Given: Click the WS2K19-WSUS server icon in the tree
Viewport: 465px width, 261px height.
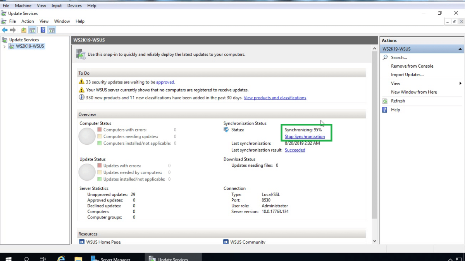Looking at the screenshot, I should click(x=11, y=46).
